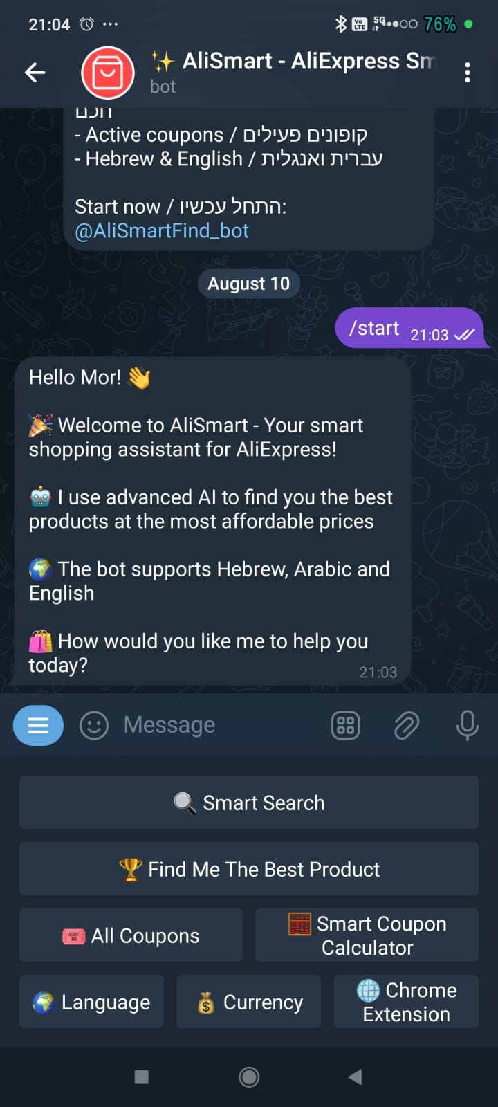
Task: Open the @AliSmartFind_bot link
Action: pos(162,230)
